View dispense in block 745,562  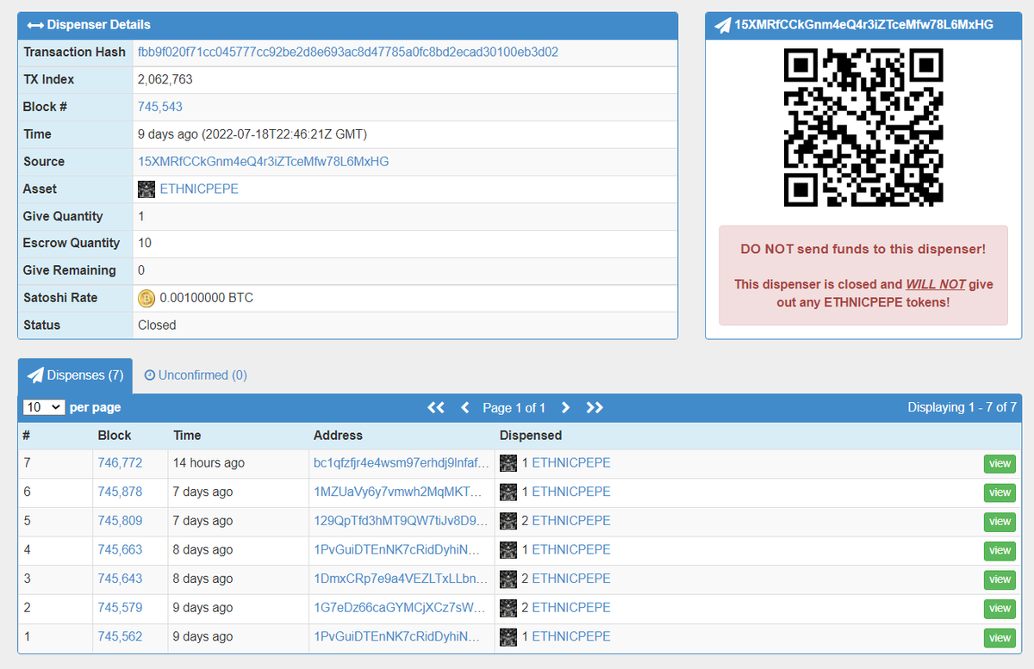point(1000,638)
